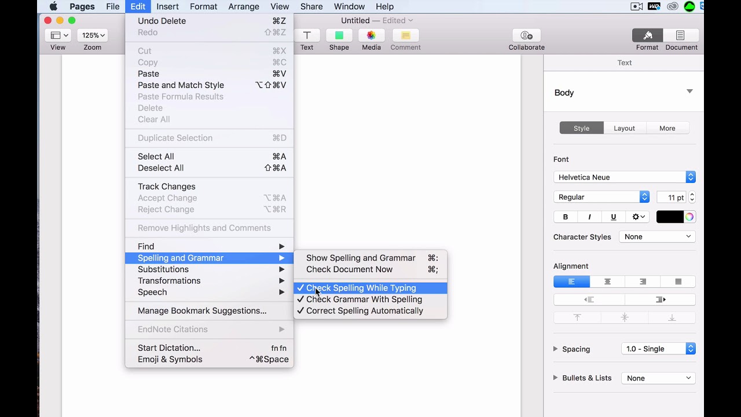Click the Collaborate icon
This screenshot has height=417, width=741.
coord(526,35)
